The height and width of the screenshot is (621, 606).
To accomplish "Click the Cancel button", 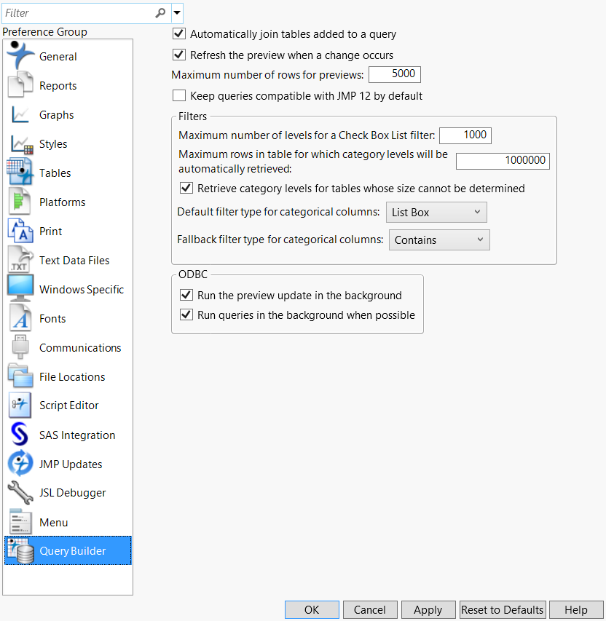I will click(370, 609).
